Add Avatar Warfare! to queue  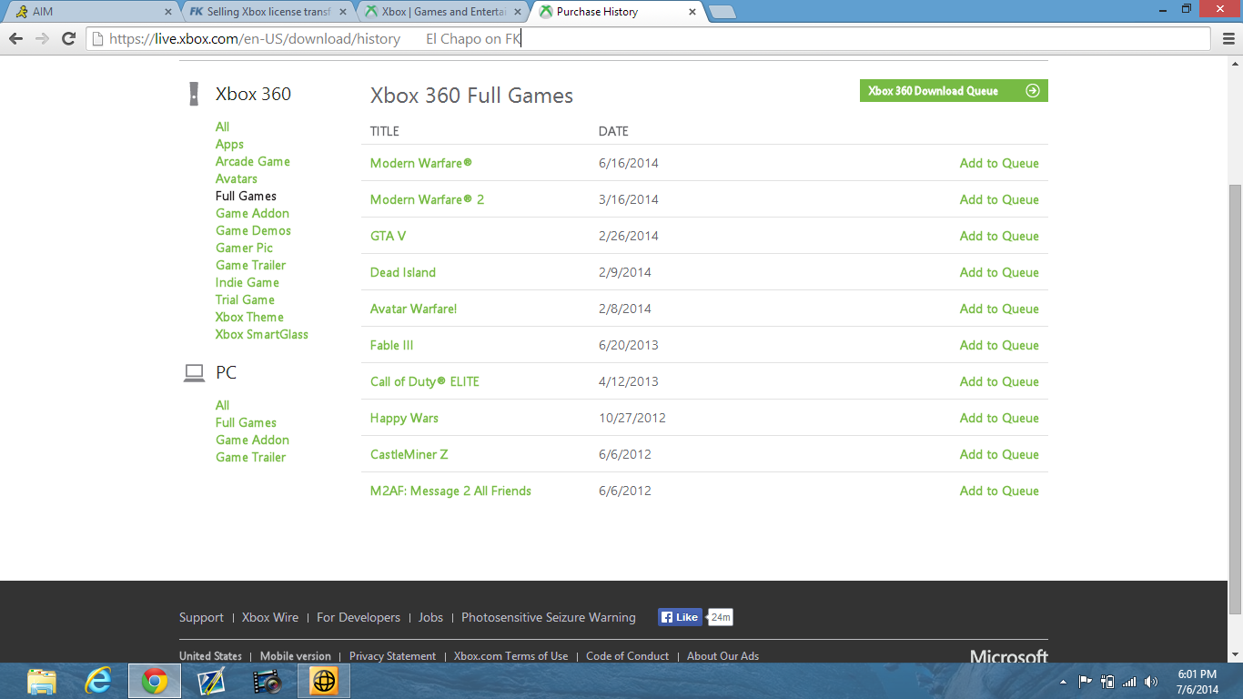(999, 309)
